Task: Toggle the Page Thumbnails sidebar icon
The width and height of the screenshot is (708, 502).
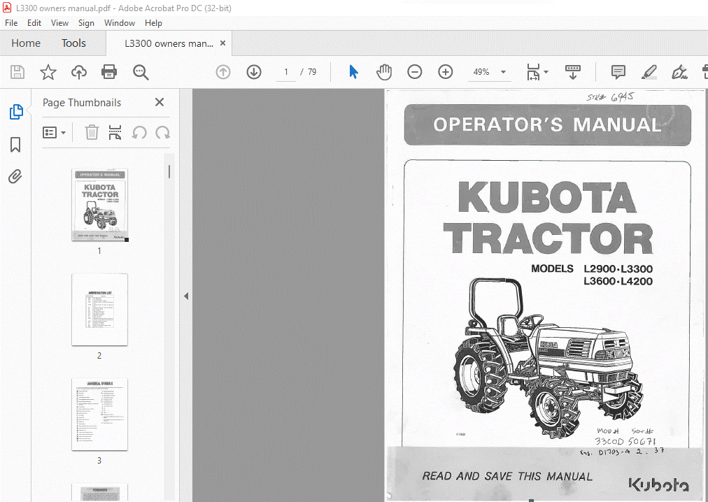Action: (16, 111)
